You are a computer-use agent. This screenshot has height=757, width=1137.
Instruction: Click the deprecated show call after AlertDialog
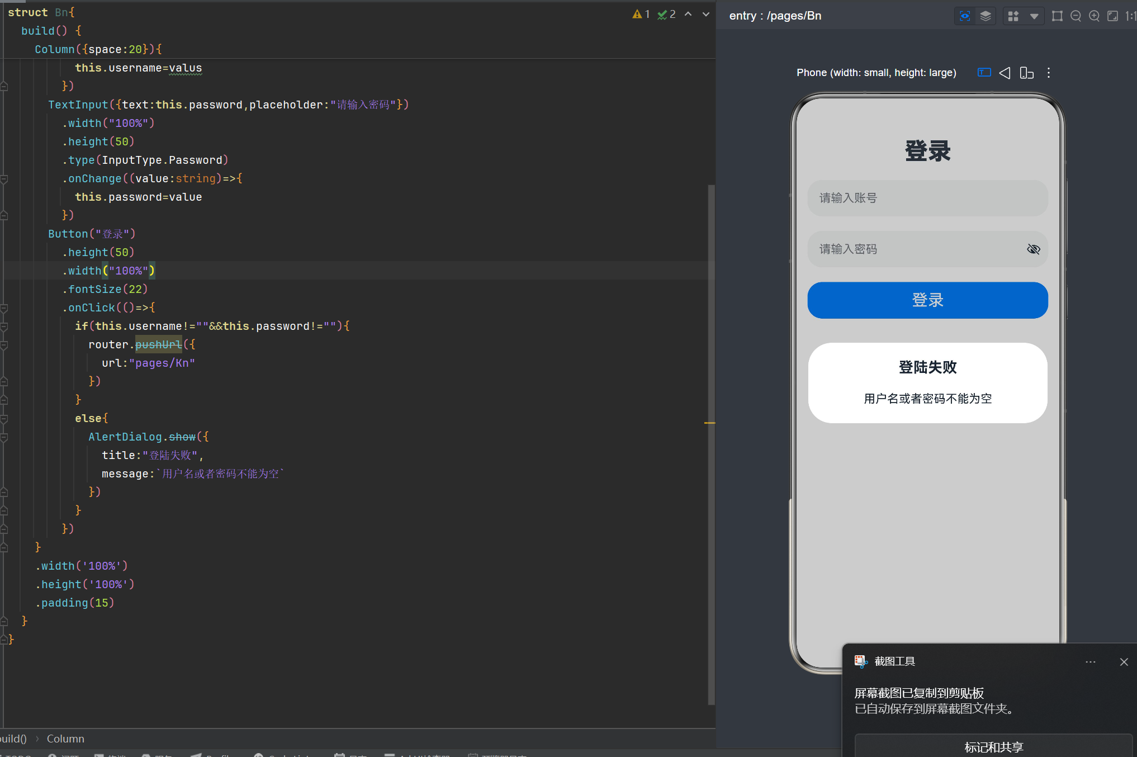pos(182,437)
